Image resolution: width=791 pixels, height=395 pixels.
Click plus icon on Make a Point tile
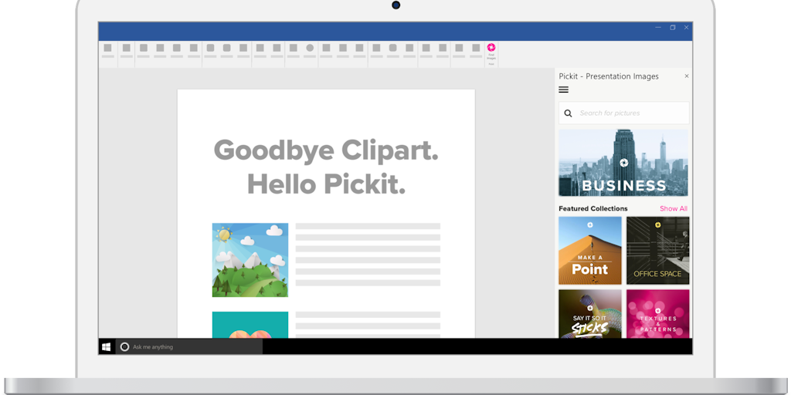click(x=589, y=225)
